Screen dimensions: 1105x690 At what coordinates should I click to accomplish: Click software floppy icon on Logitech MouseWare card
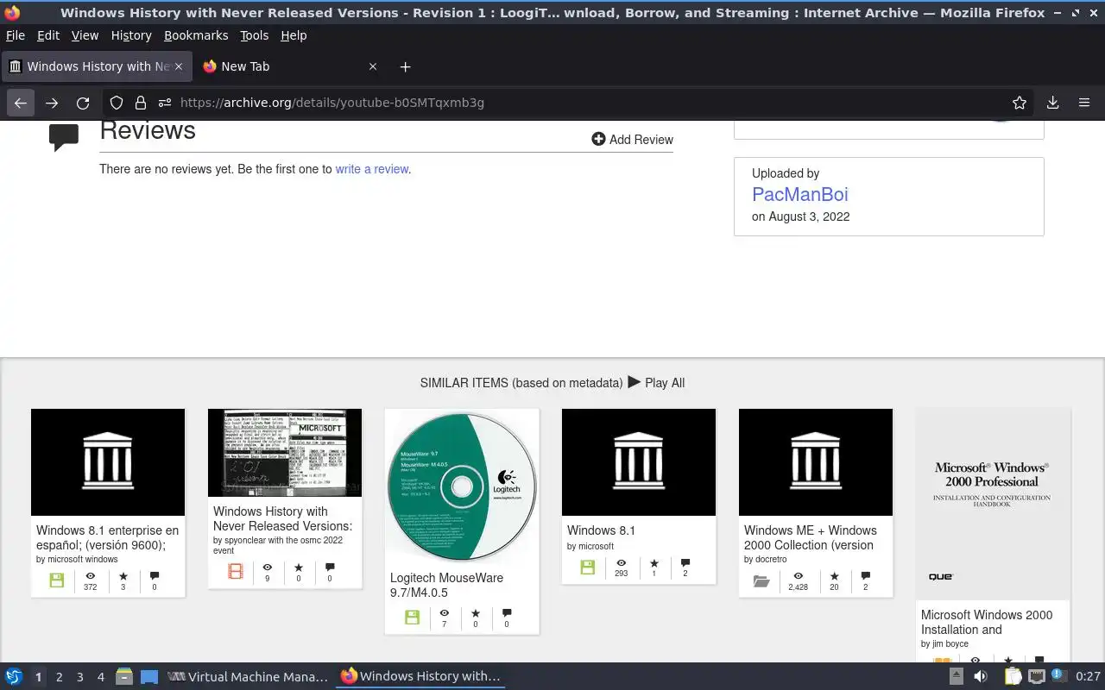412,618
